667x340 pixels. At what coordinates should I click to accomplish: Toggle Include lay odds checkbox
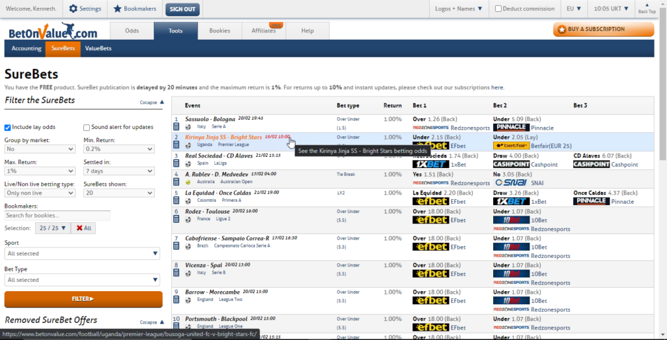[x=8, y=127]
